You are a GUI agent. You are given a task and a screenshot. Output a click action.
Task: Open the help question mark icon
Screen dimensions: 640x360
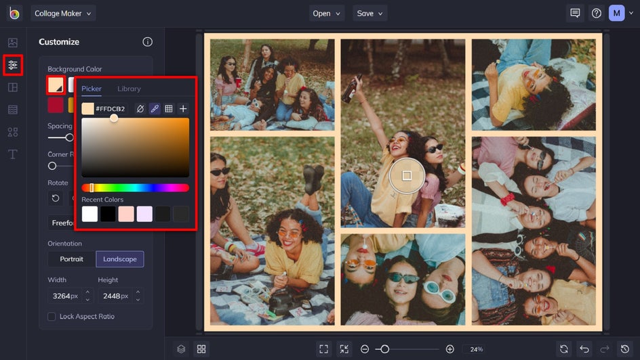(597, 14)
